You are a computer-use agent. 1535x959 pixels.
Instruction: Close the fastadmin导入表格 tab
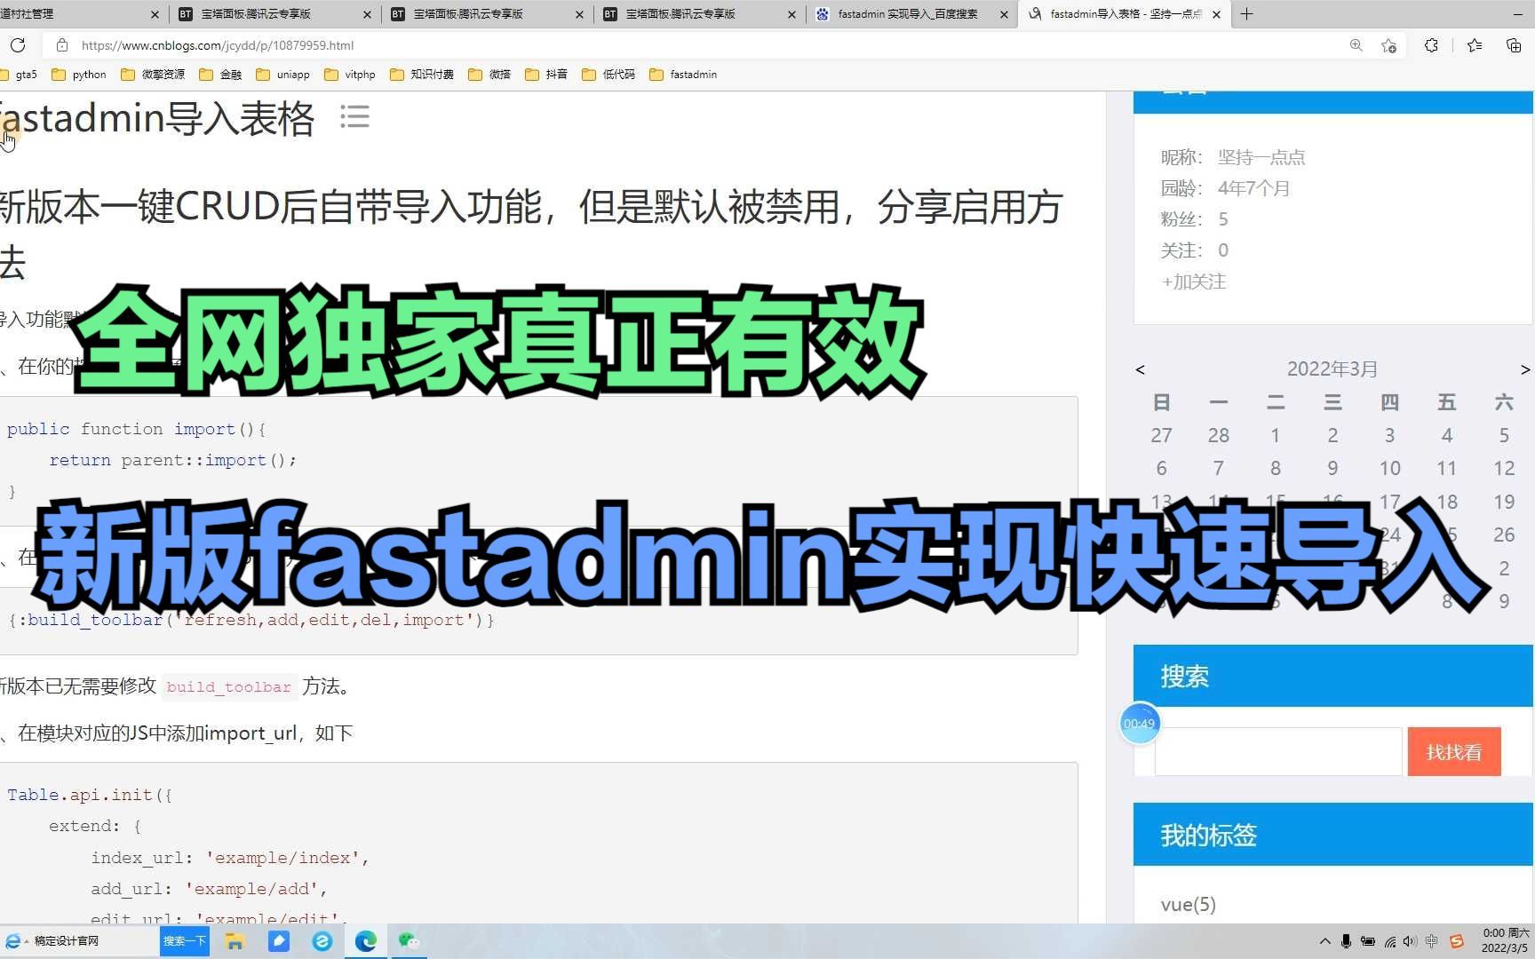(1216, 14)
